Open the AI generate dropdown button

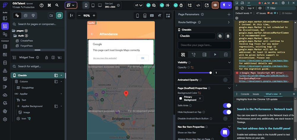click(x=71, y=5)
